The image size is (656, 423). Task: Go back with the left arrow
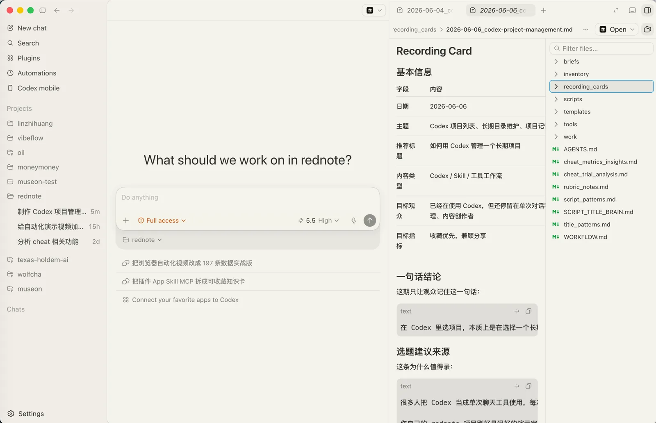point(57,10)
